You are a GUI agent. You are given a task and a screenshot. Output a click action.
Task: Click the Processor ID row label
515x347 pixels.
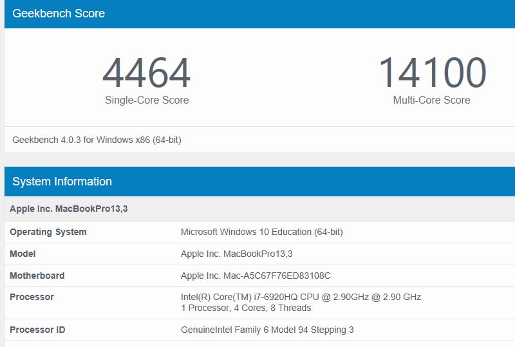click(37, 330)
